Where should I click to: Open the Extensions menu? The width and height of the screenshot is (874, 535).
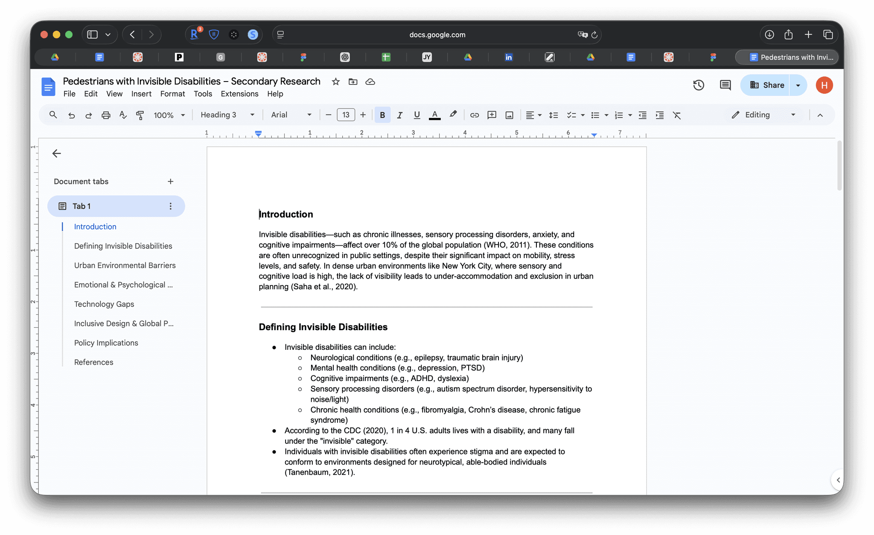tap(239, 94)
